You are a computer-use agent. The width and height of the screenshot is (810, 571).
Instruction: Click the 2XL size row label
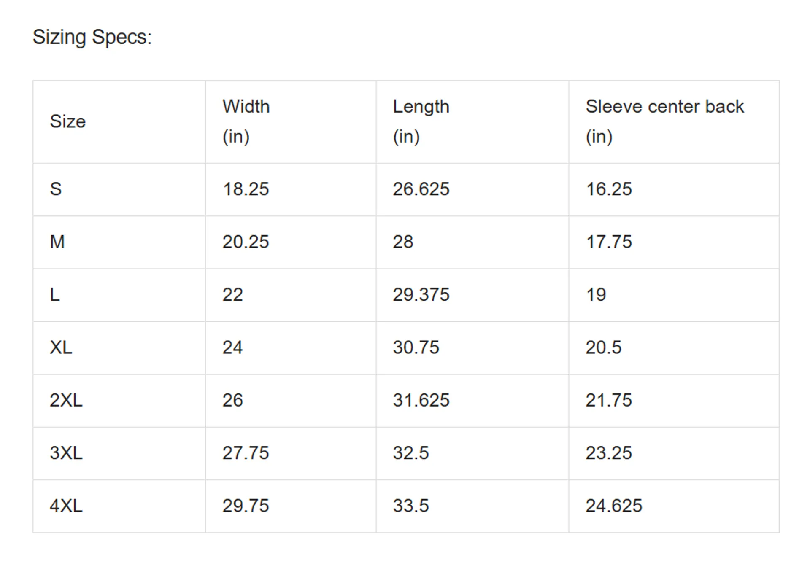[x=66, y=400]
